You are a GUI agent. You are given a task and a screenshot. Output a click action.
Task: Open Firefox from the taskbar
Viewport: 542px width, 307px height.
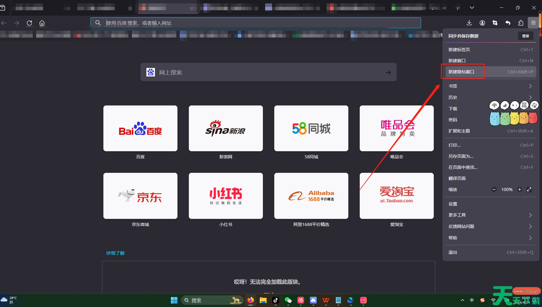click(250, 300)
